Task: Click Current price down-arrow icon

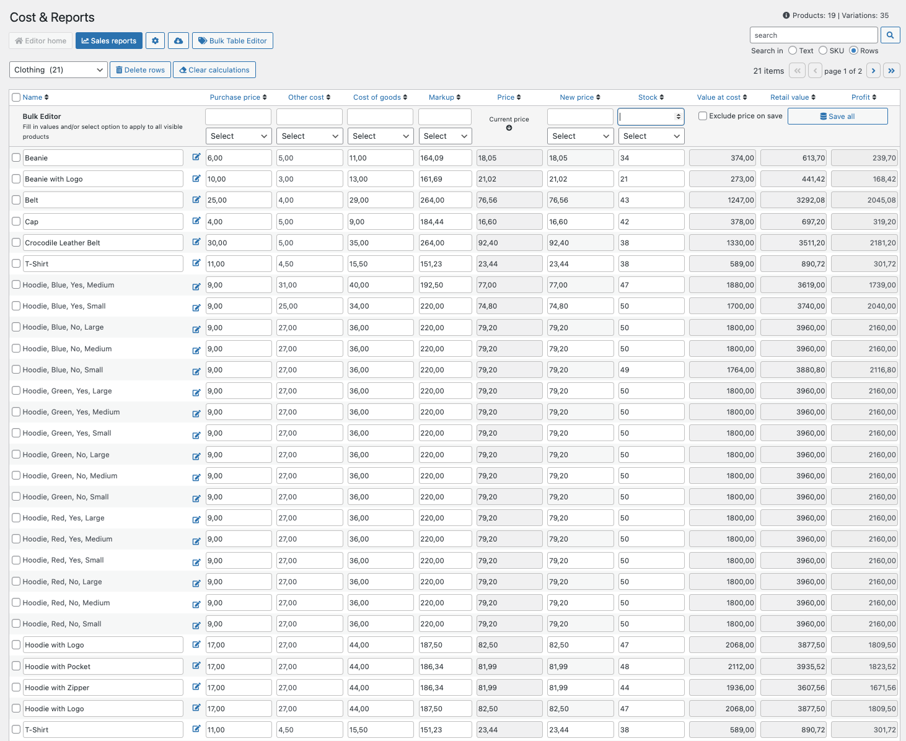Action: pos(509,128)
